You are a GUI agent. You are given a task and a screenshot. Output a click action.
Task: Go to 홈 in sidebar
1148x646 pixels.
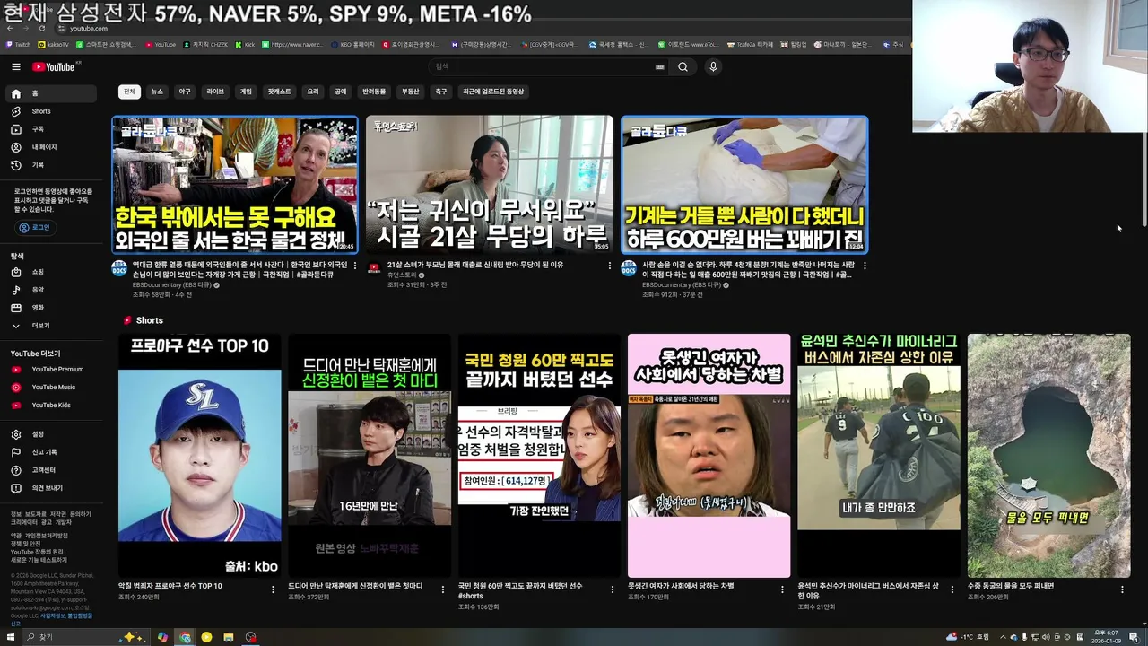(52, 93)
